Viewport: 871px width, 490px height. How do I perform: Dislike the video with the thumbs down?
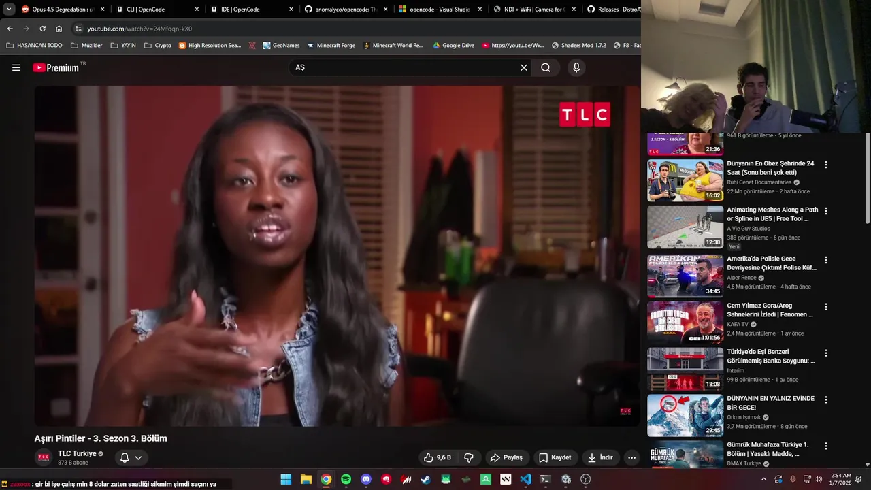[x=468, y=457]
